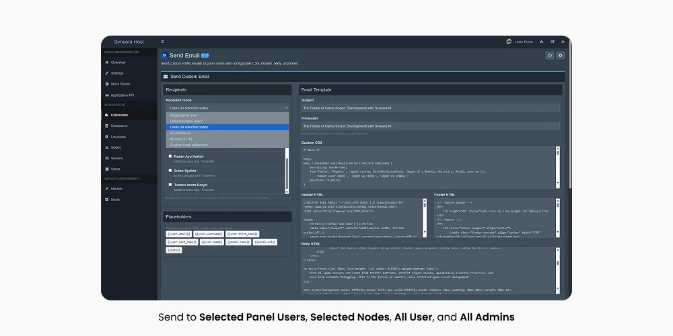This screenshot has width=673, height=336.
Task: Choose All users (110) option
Action: coord(227,139)
